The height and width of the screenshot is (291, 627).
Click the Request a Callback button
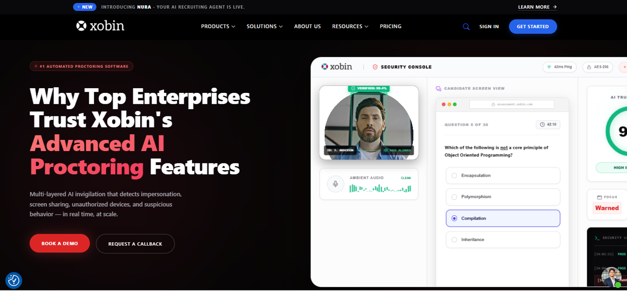tap(135, 244)
